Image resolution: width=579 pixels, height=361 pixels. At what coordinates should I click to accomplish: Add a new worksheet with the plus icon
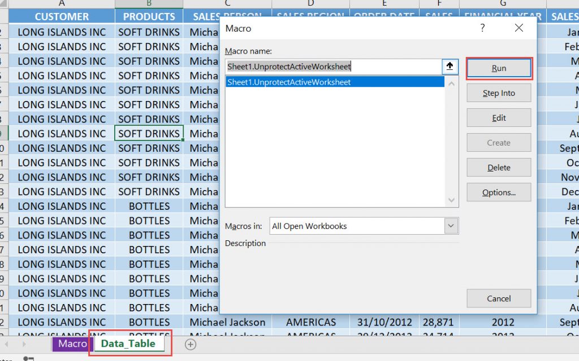(x=191, y=344)
